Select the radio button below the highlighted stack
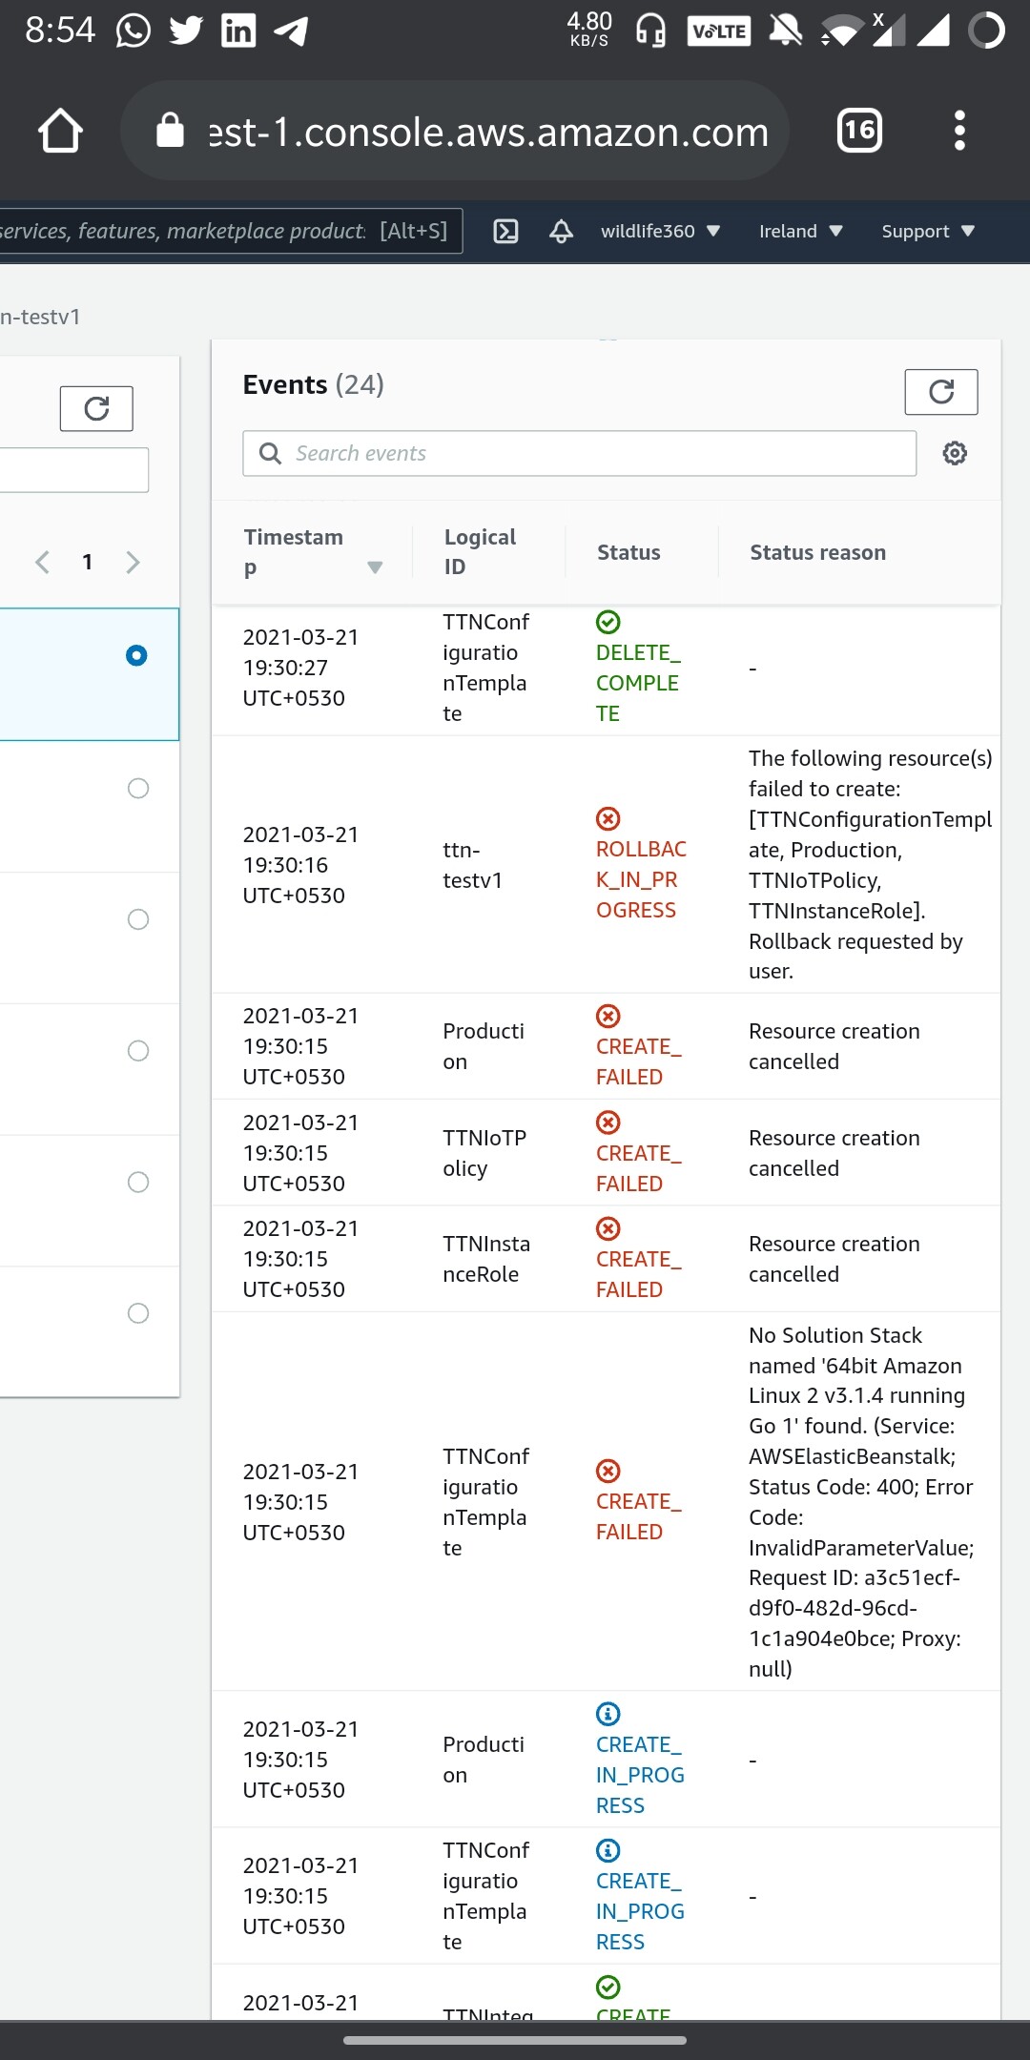 pos(138,788)
